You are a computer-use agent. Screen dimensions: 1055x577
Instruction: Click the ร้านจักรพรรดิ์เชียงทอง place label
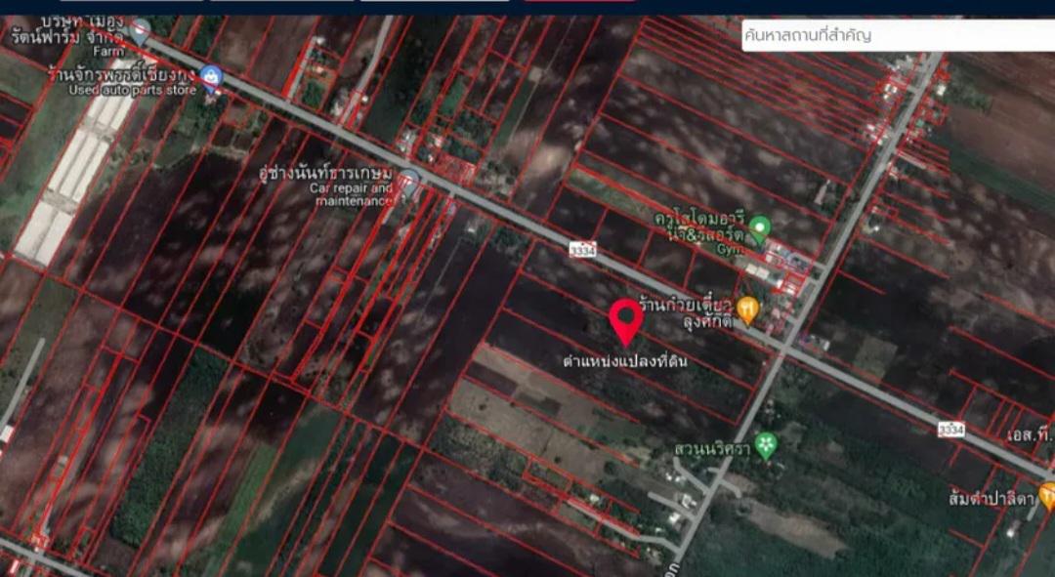click(124, 72)
